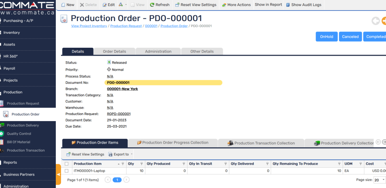Open the 000001 breadcrumb link
Image resolution: width=386 pixels, height=188 pixels.
151,26
